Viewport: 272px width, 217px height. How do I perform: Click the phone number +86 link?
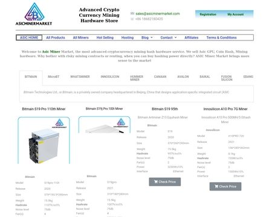click(149, 19)
